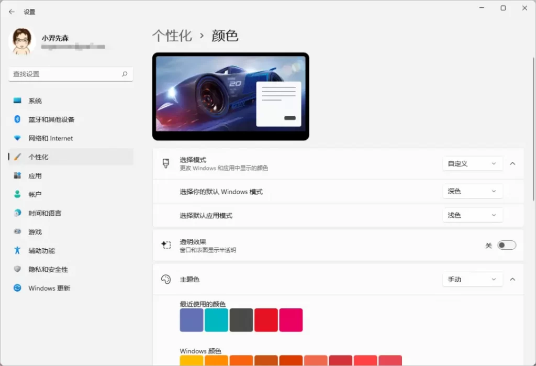Select the 系统 icon in sidebar
Viewport: 536px width, 366px height.
(18, 101)
